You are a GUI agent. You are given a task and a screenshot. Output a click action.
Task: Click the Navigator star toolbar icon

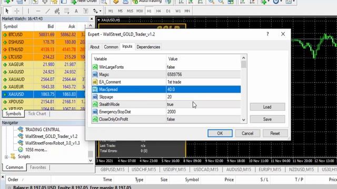(x=54, y=2)
